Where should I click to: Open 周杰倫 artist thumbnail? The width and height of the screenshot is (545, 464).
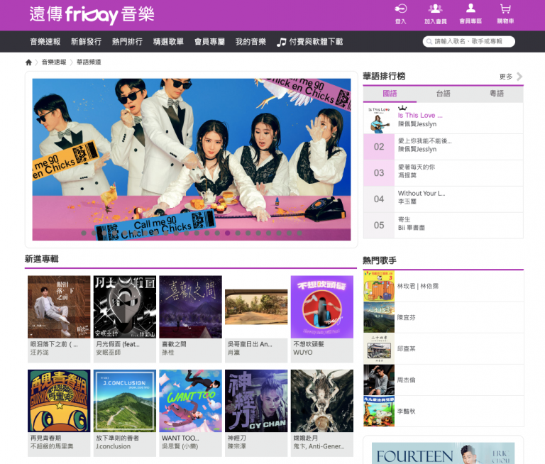click(x=378, y=380)
